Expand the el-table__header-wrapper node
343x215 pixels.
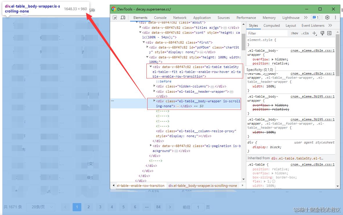pos(154,91)
